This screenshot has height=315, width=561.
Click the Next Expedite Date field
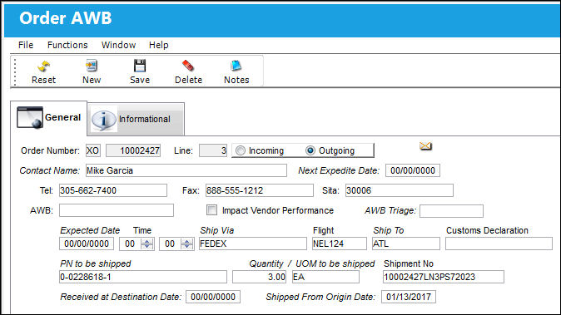413,170
